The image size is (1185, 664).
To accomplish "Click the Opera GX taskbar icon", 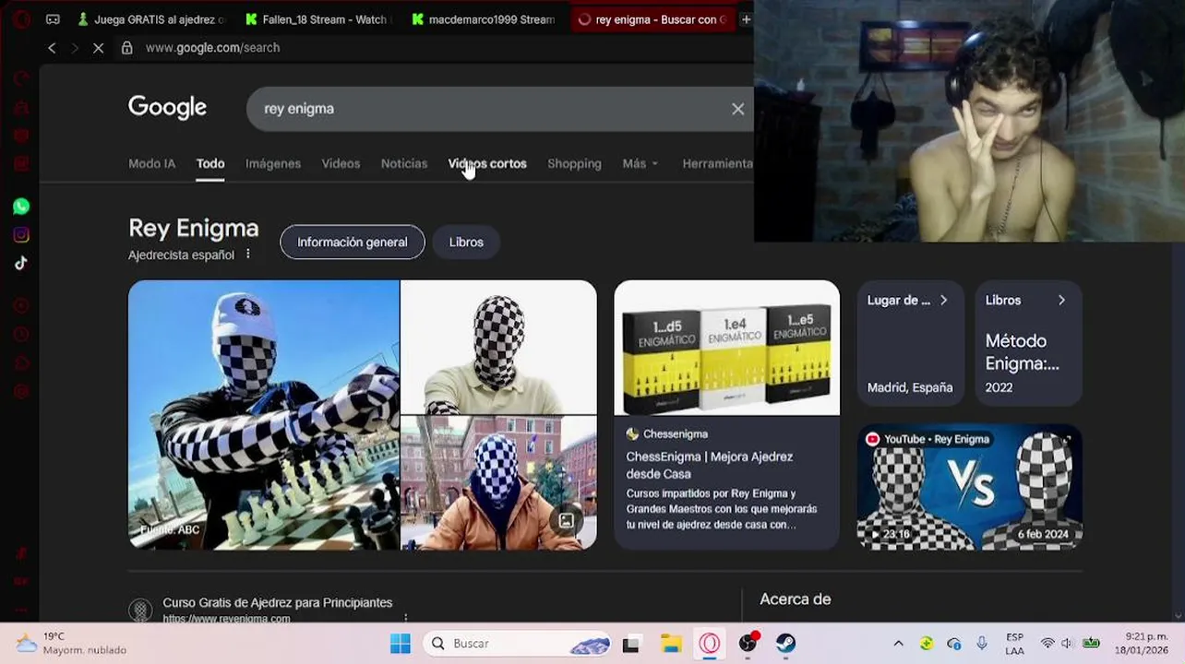I will [x=709, y=644].
